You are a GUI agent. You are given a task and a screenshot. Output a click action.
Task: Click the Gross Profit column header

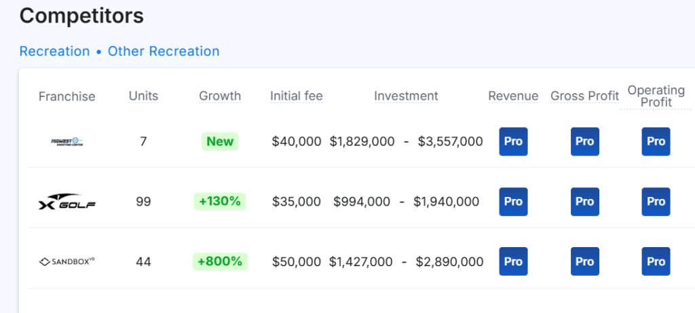584,96
